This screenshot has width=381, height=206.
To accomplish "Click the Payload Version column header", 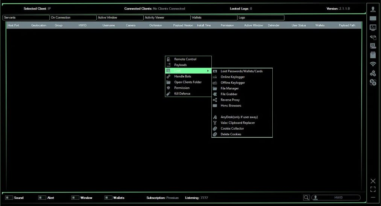I will click(183, 25).
